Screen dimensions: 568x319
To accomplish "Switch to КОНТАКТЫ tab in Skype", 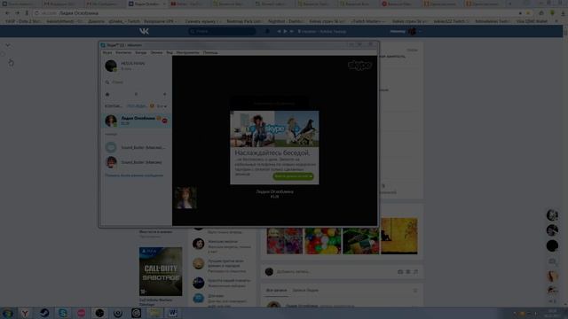I will tap(114, 106).
